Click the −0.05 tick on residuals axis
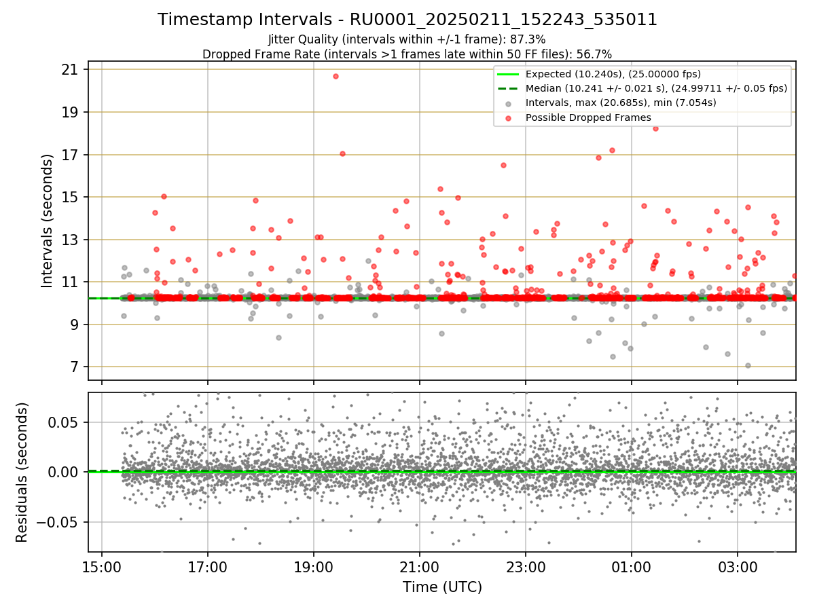Viewport: 815px width, 611px height. click(x=58, y=522)
